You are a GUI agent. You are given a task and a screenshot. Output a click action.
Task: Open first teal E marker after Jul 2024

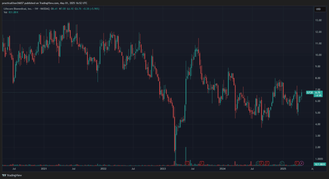pos(258,163)
